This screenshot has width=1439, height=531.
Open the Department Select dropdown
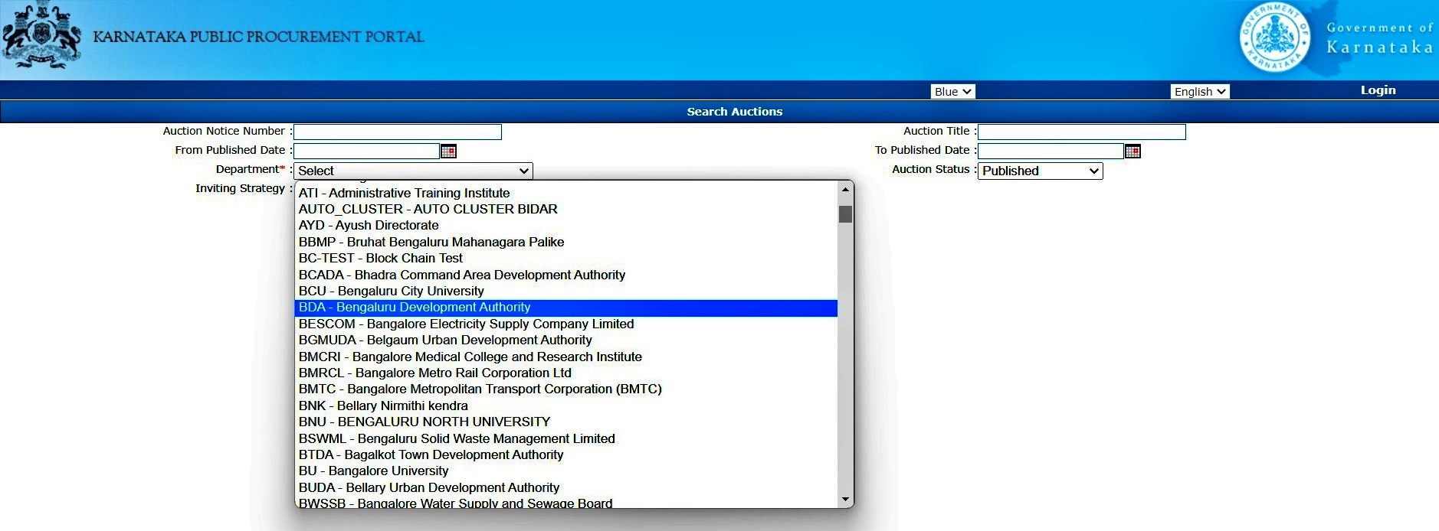(x=414, y=171)
